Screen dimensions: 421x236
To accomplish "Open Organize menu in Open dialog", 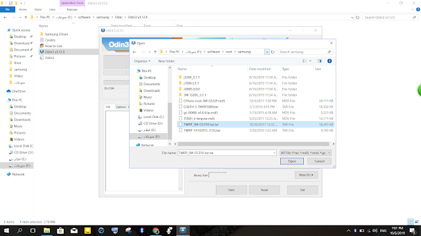I will tap(142, 61).
